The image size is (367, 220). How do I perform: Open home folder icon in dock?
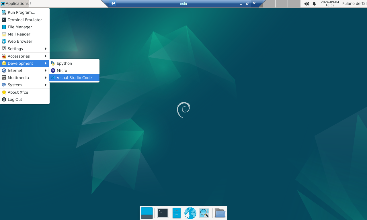220,213
